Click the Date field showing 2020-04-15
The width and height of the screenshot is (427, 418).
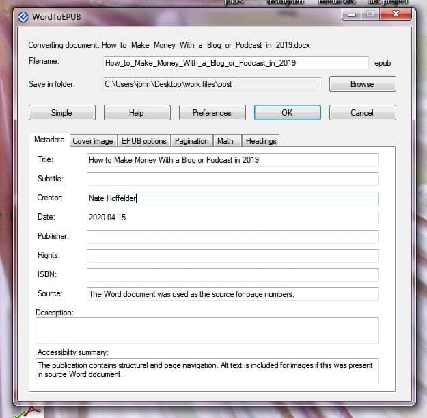pyautogui.click(x=233, y=218)
